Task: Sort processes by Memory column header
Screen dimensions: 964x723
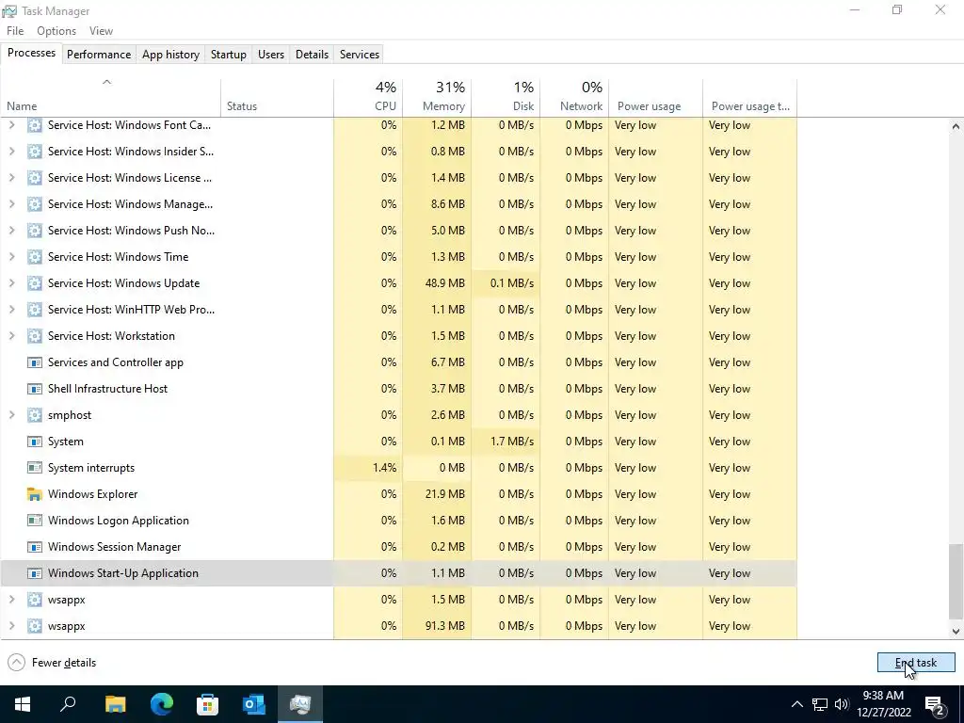Action: [437, 97]
